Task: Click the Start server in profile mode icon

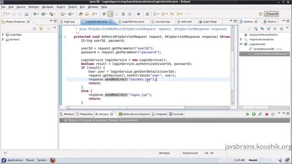Action: [260, 114]
